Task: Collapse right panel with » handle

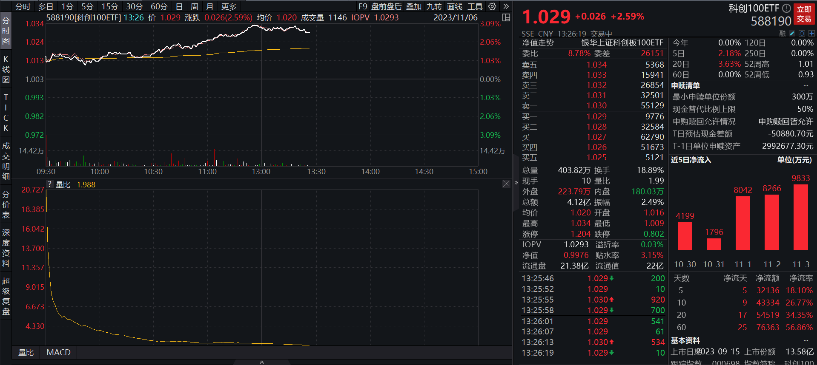Action: coord(516,183)
